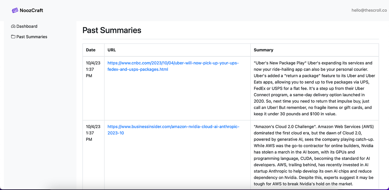Select Past Summaries sidebar label
The height and width of the screenshot is (190, 389).
pyautogui.click(x=32, y=37)
